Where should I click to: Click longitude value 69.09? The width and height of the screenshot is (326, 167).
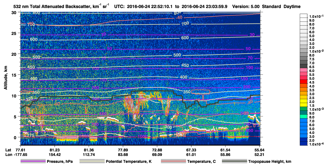157,154
